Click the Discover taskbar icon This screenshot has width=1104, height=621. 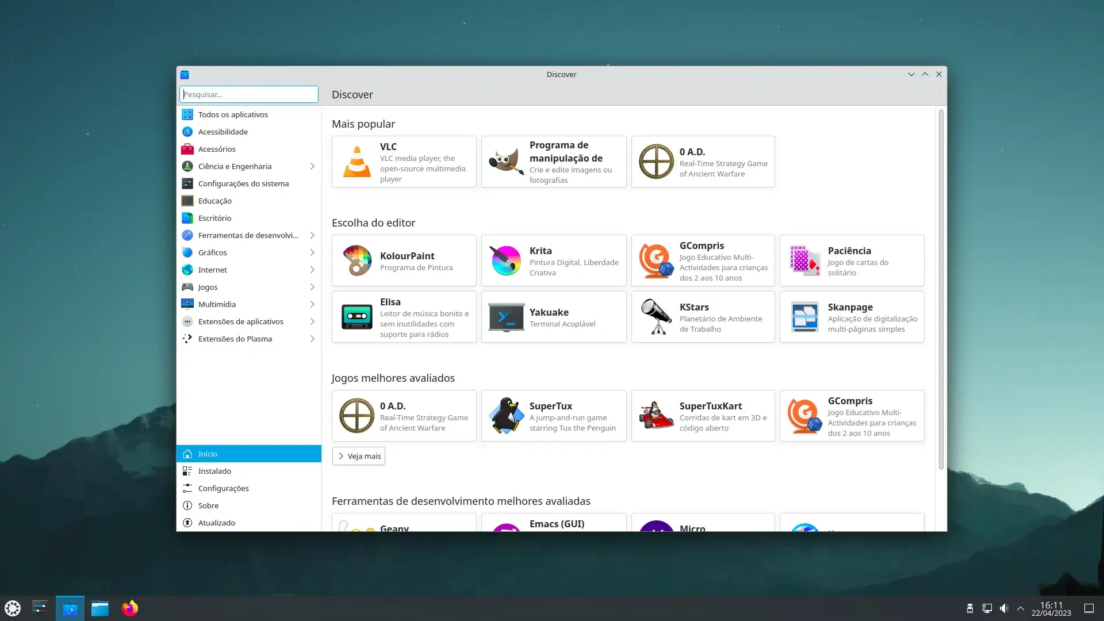[70, 608]
